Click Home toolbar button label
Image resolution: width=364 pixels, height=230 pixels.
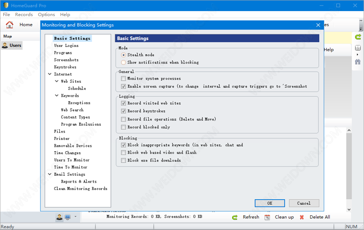(x=26, y=24)
